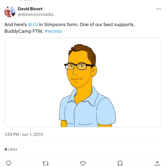This screenshot has height=167, width=166.
Task: Click the word BuddyCamp in tweet text
Action: pos(18,31)
